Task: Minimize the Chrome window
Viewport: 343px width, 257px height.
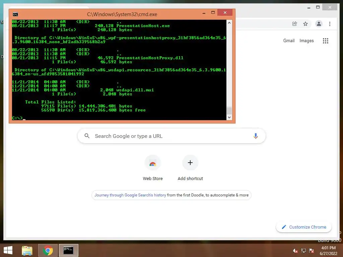Action: [308, 7]
